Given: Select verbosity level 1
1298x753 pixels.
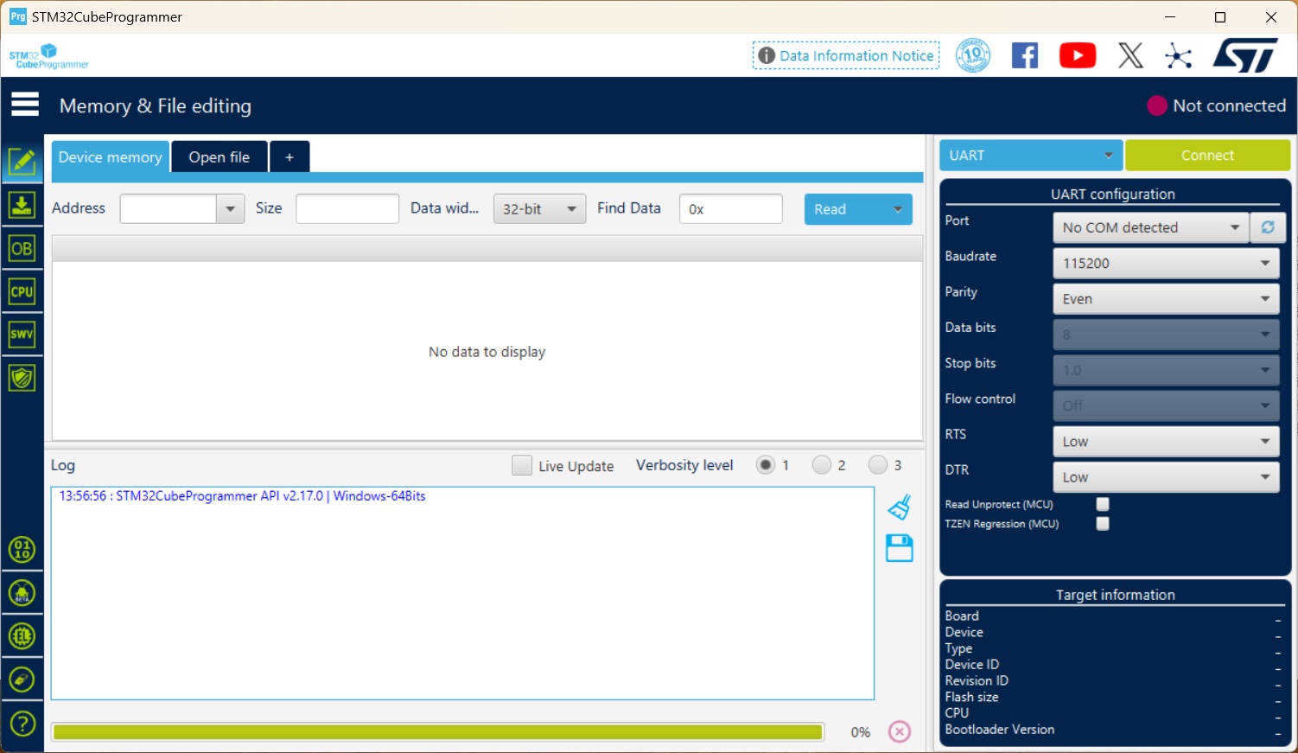Looking at the screenshot, I should click(x=766, y=465).
